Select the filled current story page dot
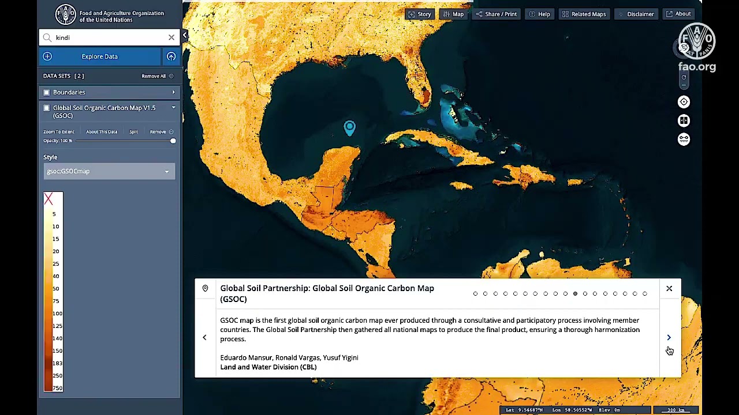Screen dimensions: 739x415 (x=575, y=294)
